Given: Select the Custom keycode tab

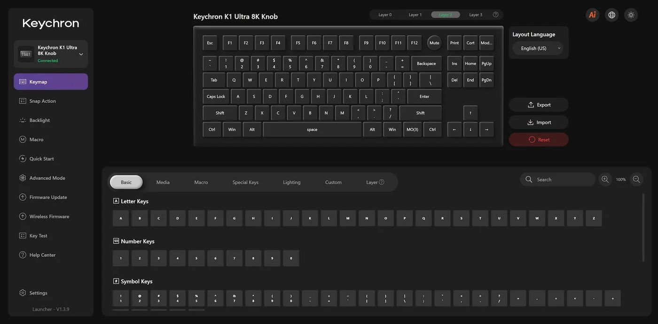Looking at the screenshot, I should [x=333, y=182].
